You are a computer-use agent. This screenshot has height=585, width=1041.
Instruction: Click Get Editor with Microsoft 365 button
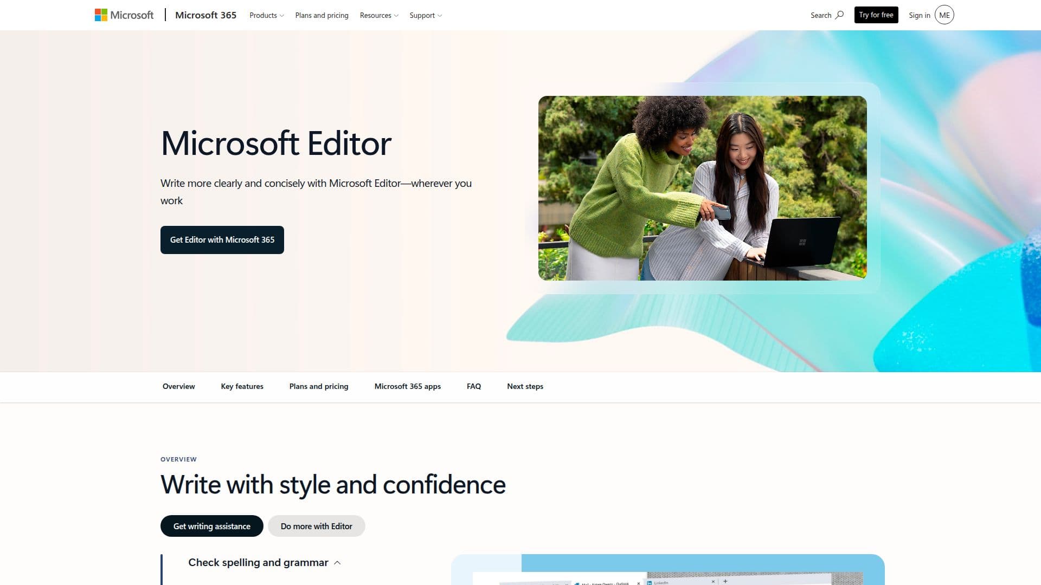point(222,240)
